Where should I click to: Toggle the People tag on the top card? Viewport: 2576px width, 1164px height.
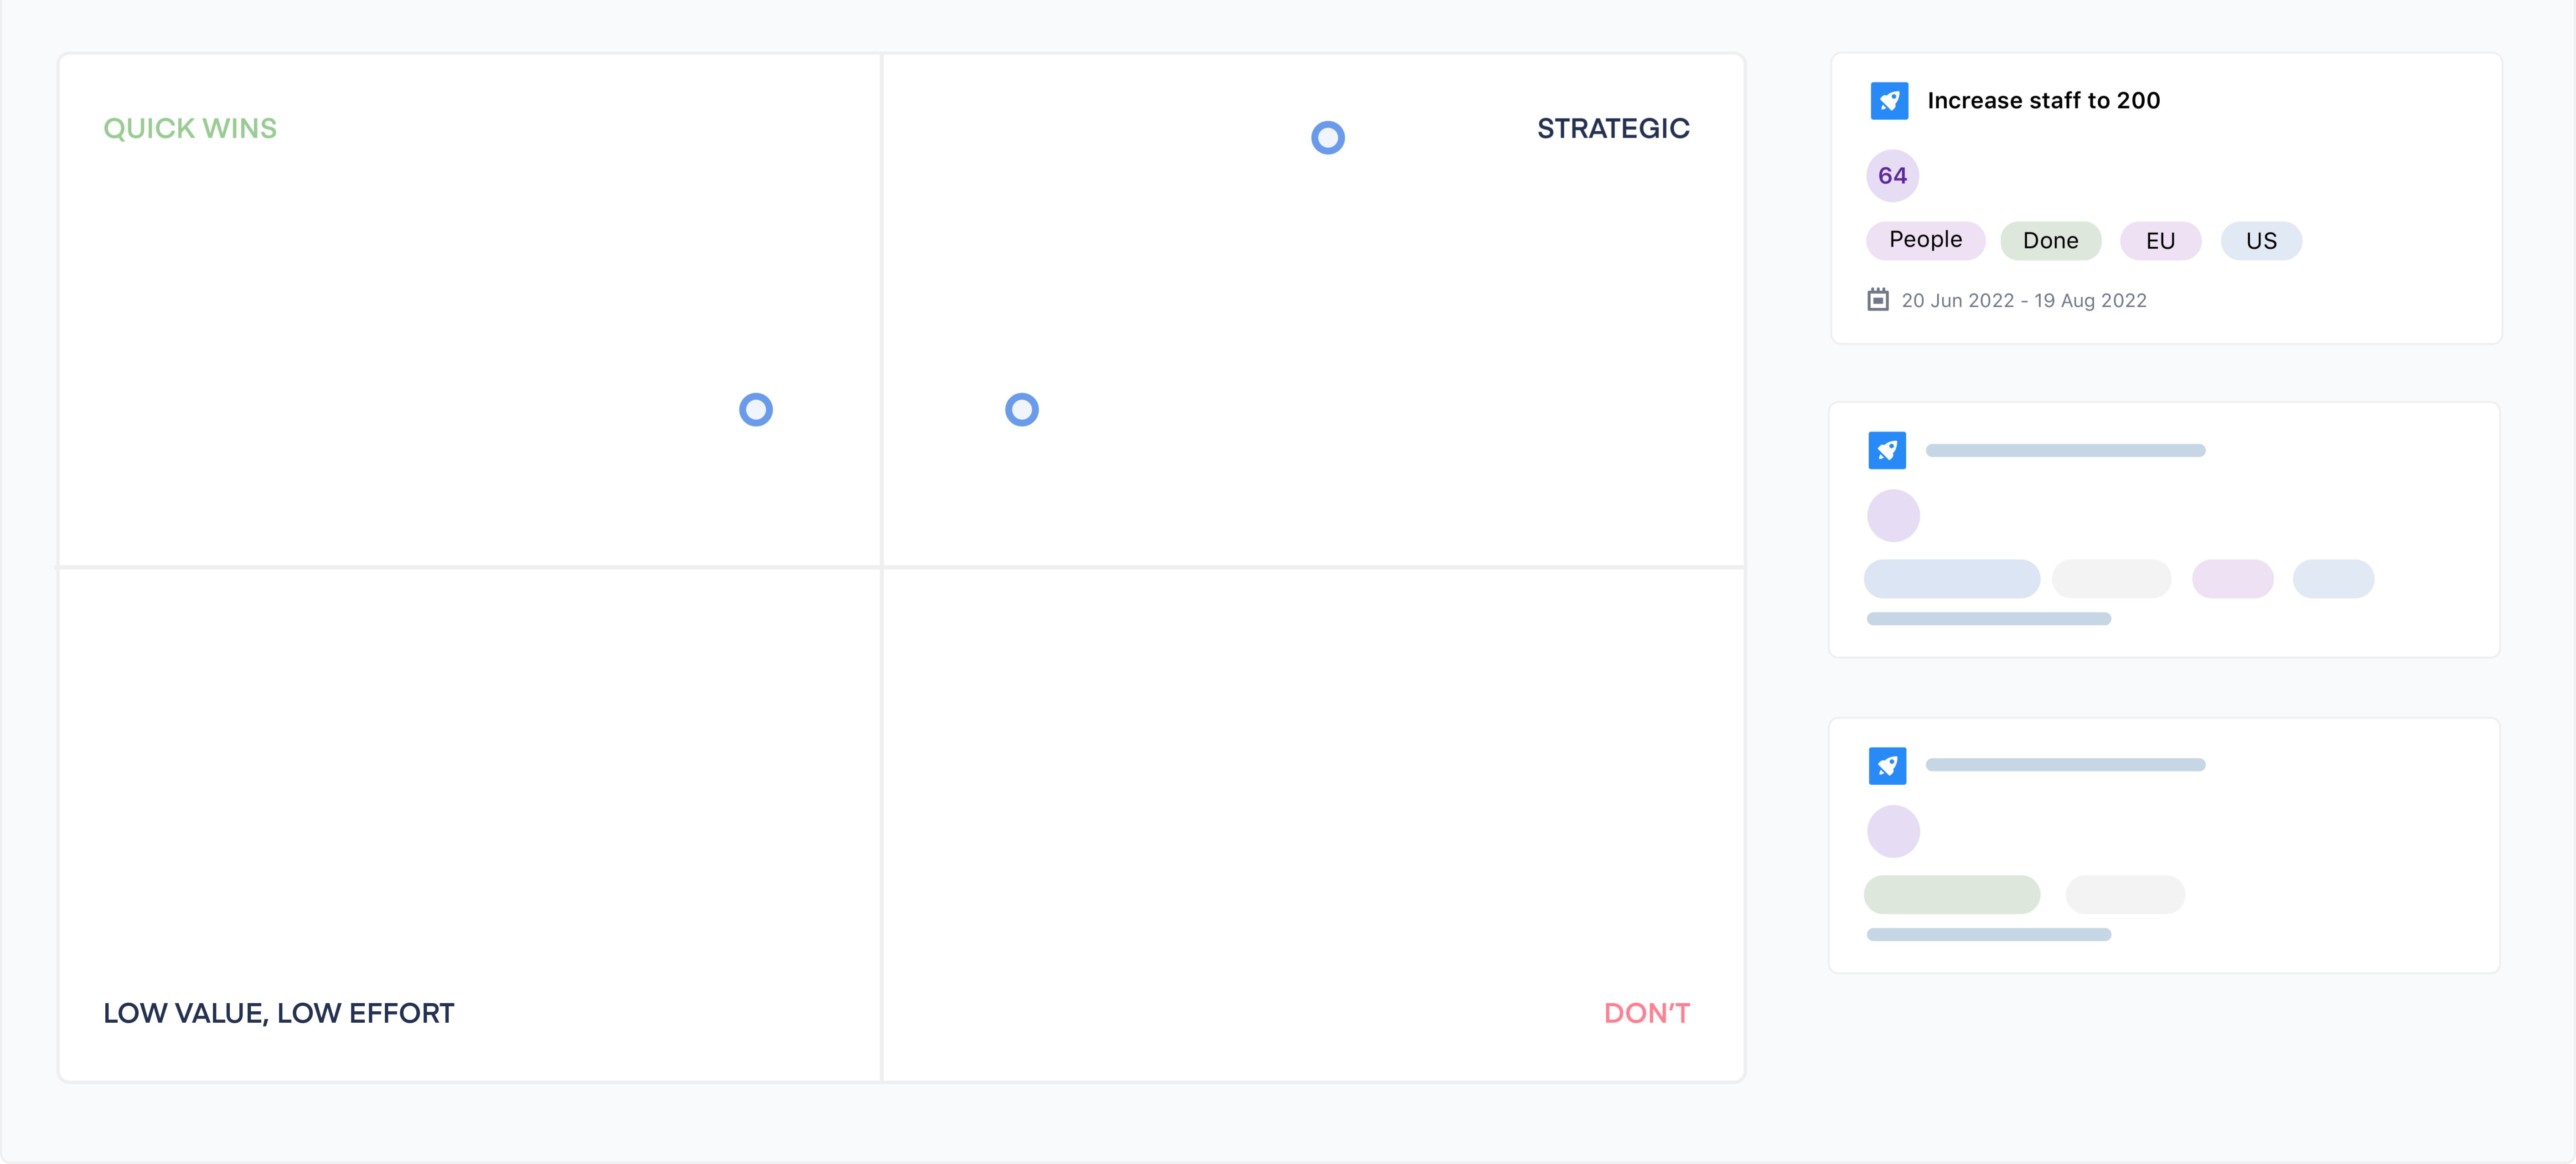point(1925,240)
